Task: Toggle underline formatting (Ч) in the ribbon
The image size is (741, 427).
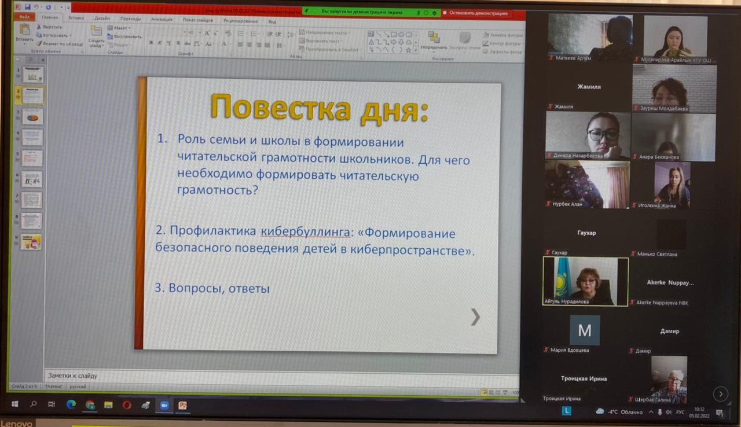Action: click(168, 43)
